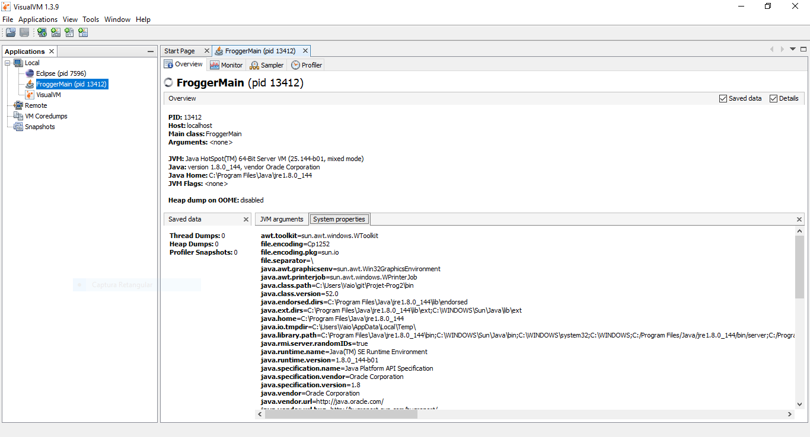Viewport: 810px width, 437px height.
Task: Click the Profiler tab clock icon
Action: 295,65
